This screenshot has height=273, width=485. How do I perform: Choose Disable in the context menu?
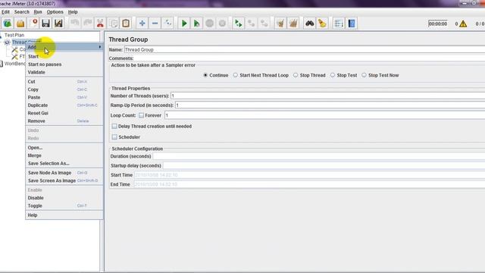coord(64,198)
